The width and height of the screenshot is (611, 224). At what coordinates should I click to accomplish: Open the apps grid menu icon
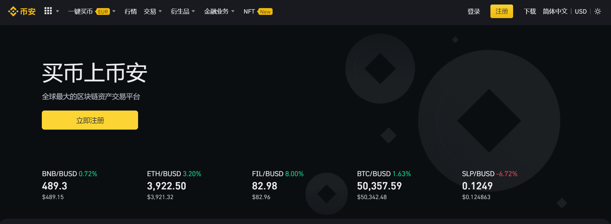coord(48,11)
